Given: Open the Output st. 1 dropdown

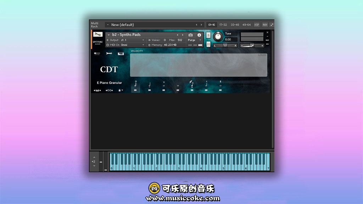Looking at the screenshot, I should [126, 40].
